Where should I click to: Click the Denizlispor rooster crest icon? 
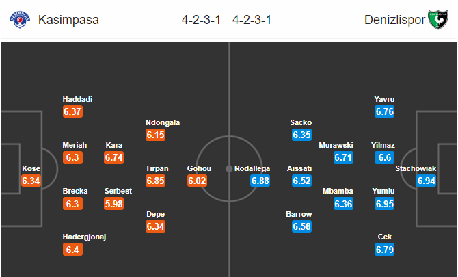click(438, 20)
